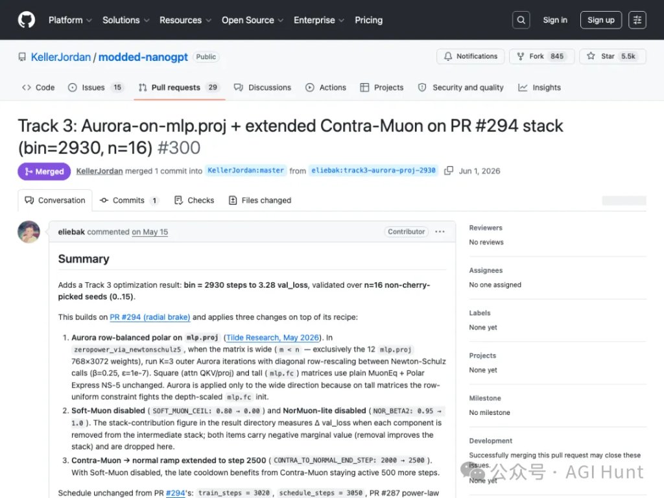Switch to the Issues tab
This screenshot has width=664, height=498.
pyautogui.click(x=96, y=88)
